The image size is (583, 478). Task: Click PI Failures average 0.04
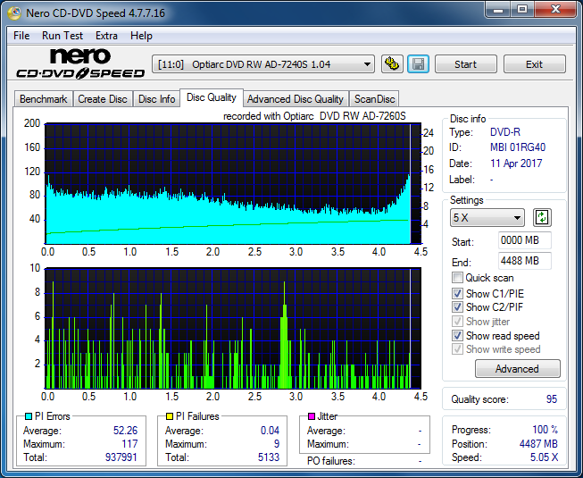(270, 431)
